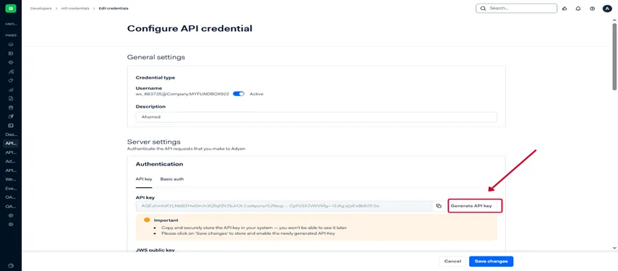
Task: Click the 'General settings' heading
Action: (156, 57)
